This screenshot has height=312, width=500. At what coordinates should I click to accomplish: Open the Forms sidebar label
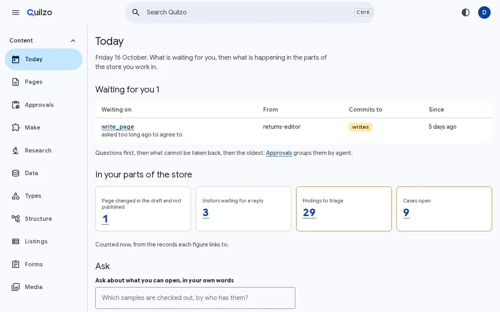pos(34,264)
